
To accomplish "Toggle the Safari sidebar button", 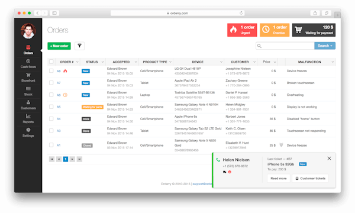I will point(54,13).
